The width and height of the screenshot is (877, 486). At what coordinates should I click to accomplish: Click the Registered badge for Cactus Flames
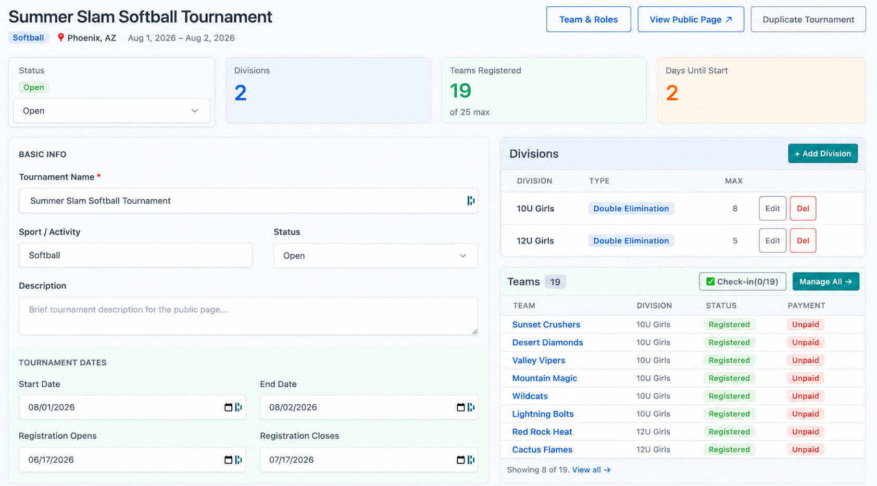tap(729, 450)
